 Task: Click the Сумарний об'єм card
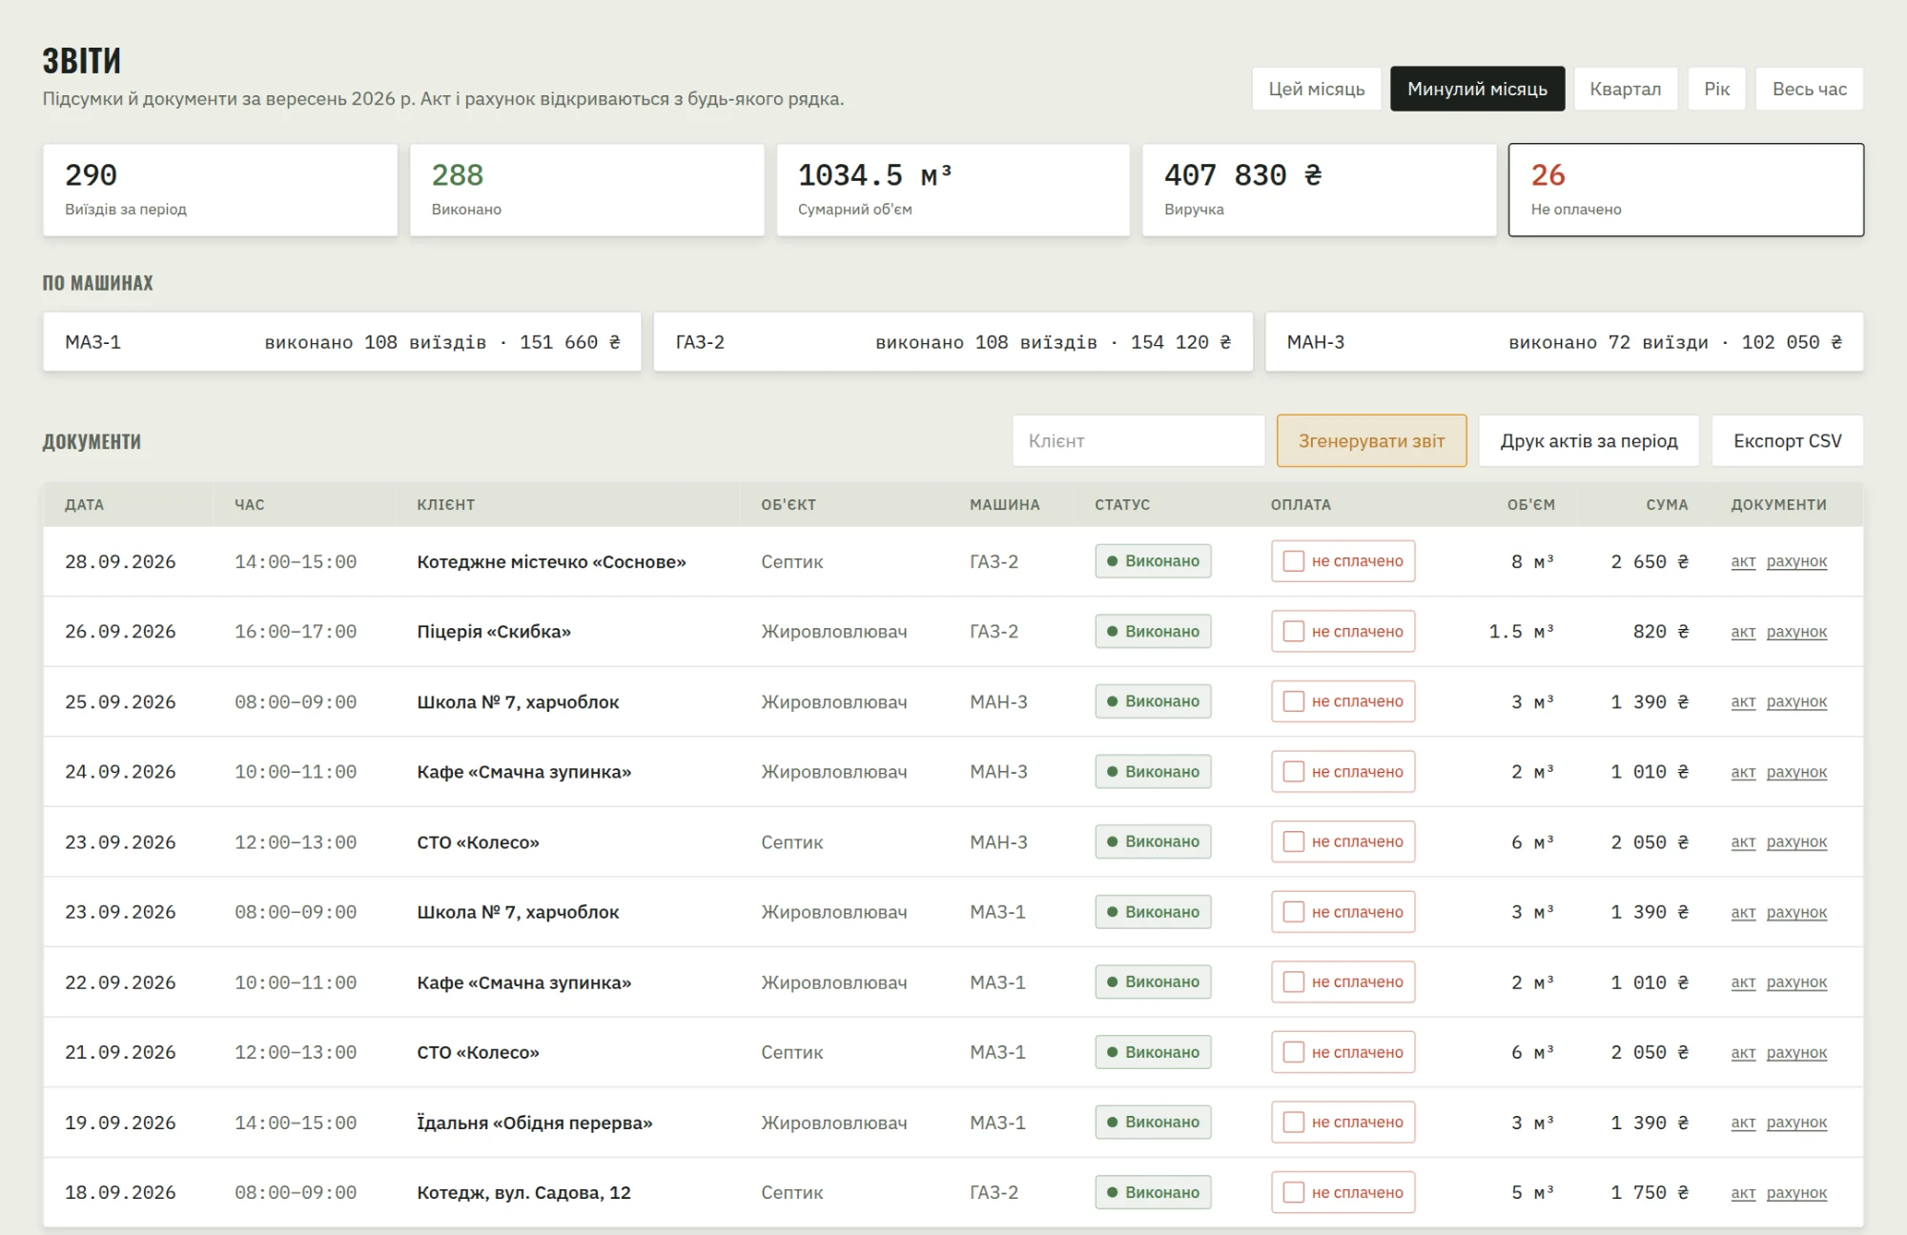pyautogui.click(x=953, y=190)
